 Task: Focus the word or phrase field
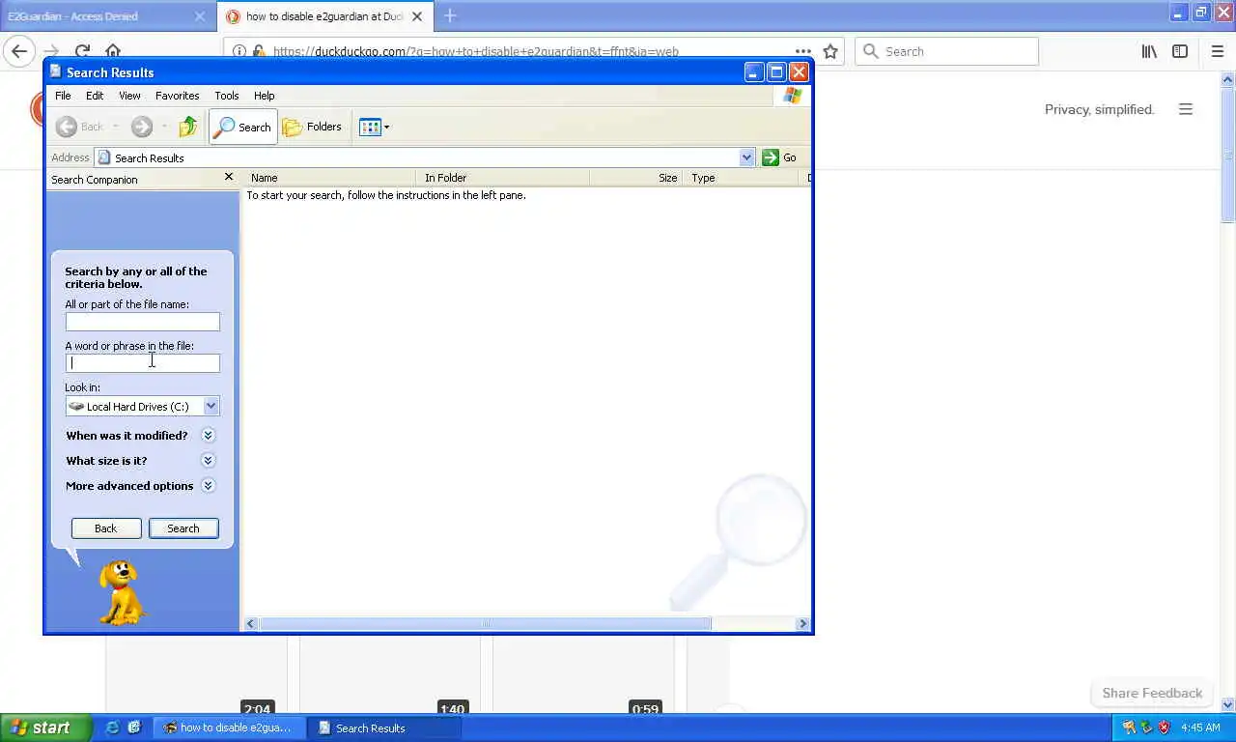pos(143,363)
